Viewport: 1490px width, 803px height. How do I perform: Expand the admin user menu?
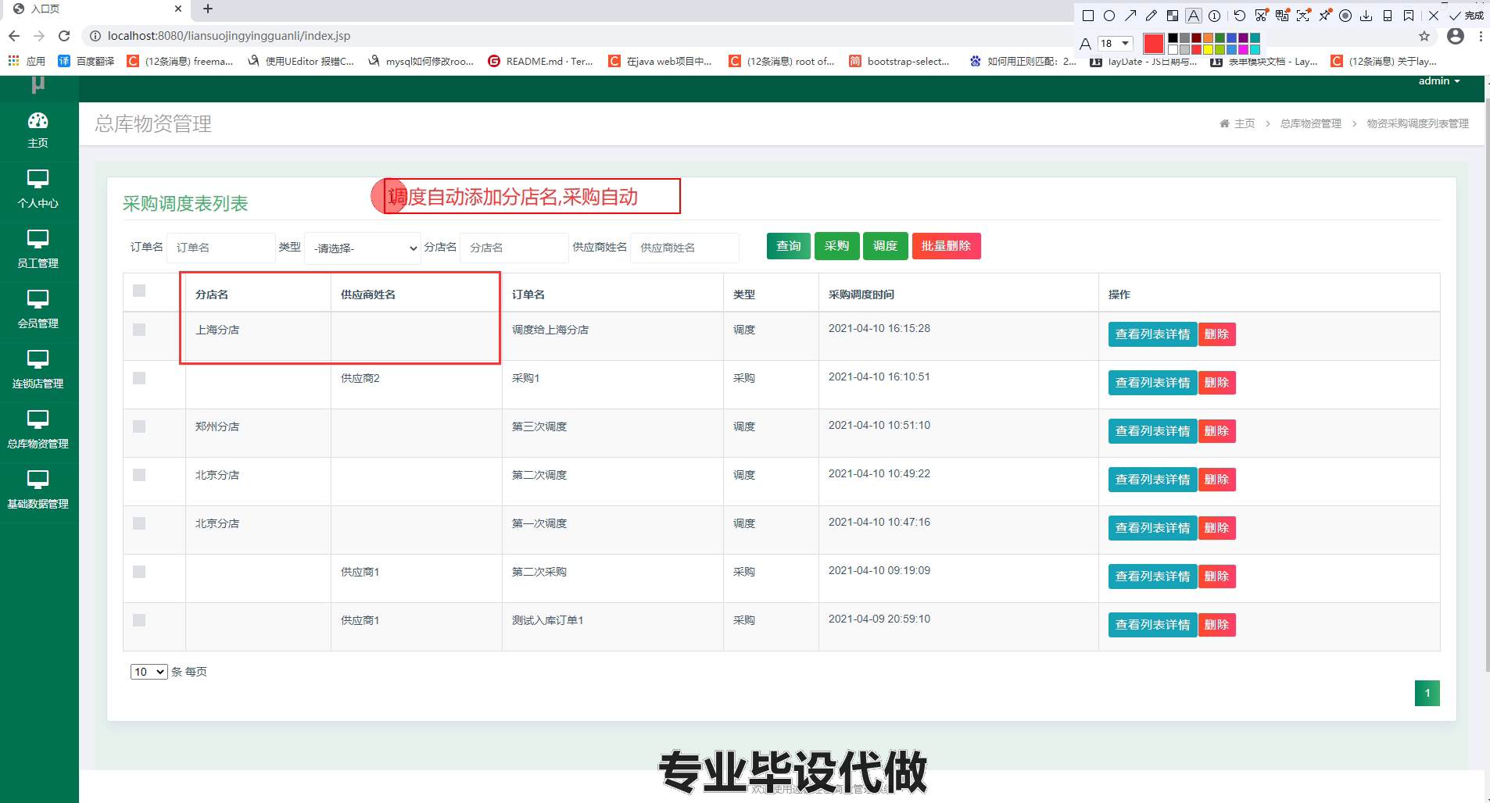[1439, 81]
